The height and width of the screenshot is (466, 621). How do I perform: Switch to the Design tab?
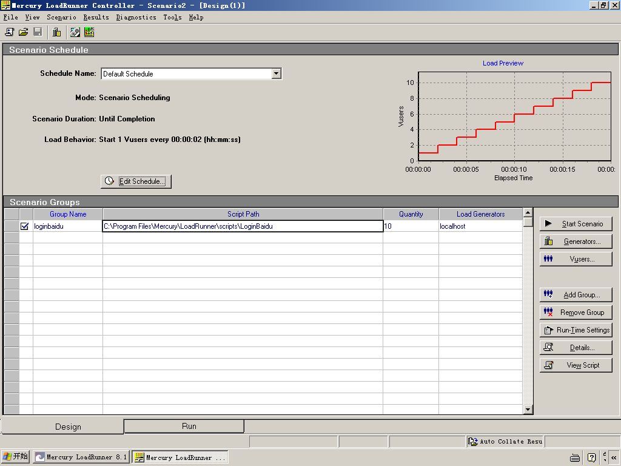(x=62, y=427)
